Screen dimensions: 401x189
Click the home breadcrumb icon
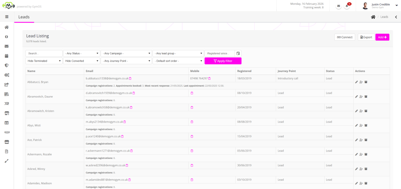pyautogui.click(x=373, y=17)
